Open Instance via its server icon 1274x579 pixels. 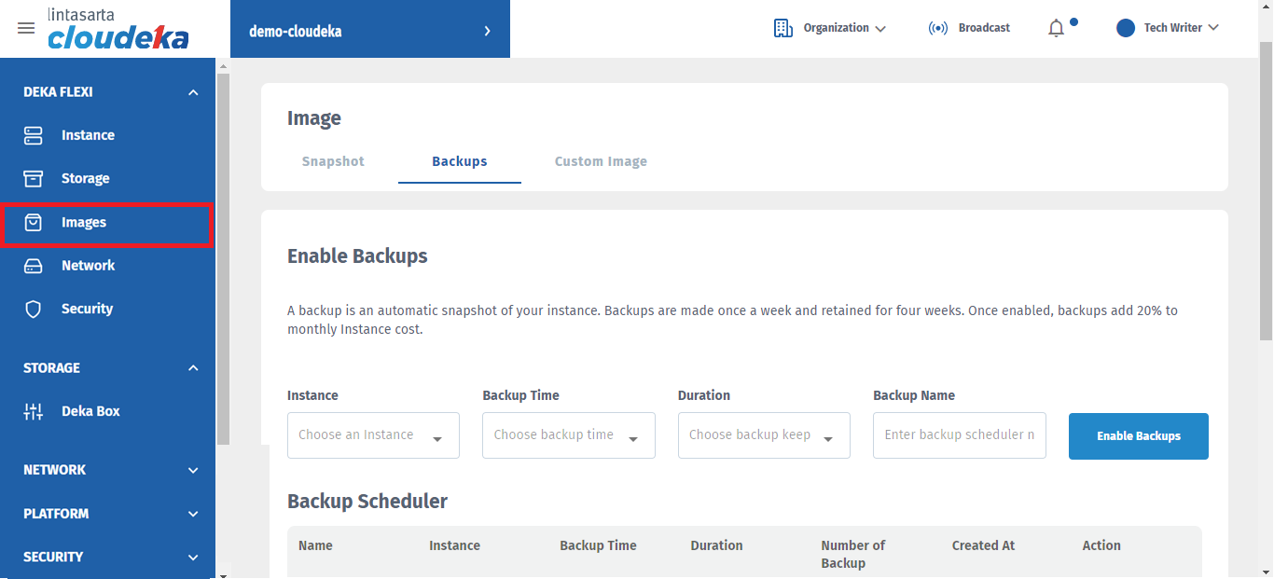point(34,135)
